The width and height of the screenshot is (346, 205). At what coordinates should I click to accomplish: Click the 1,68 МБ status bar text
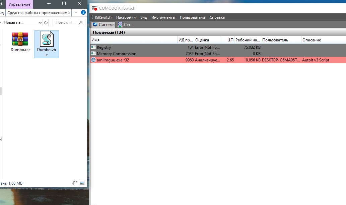tap(15, 183)
